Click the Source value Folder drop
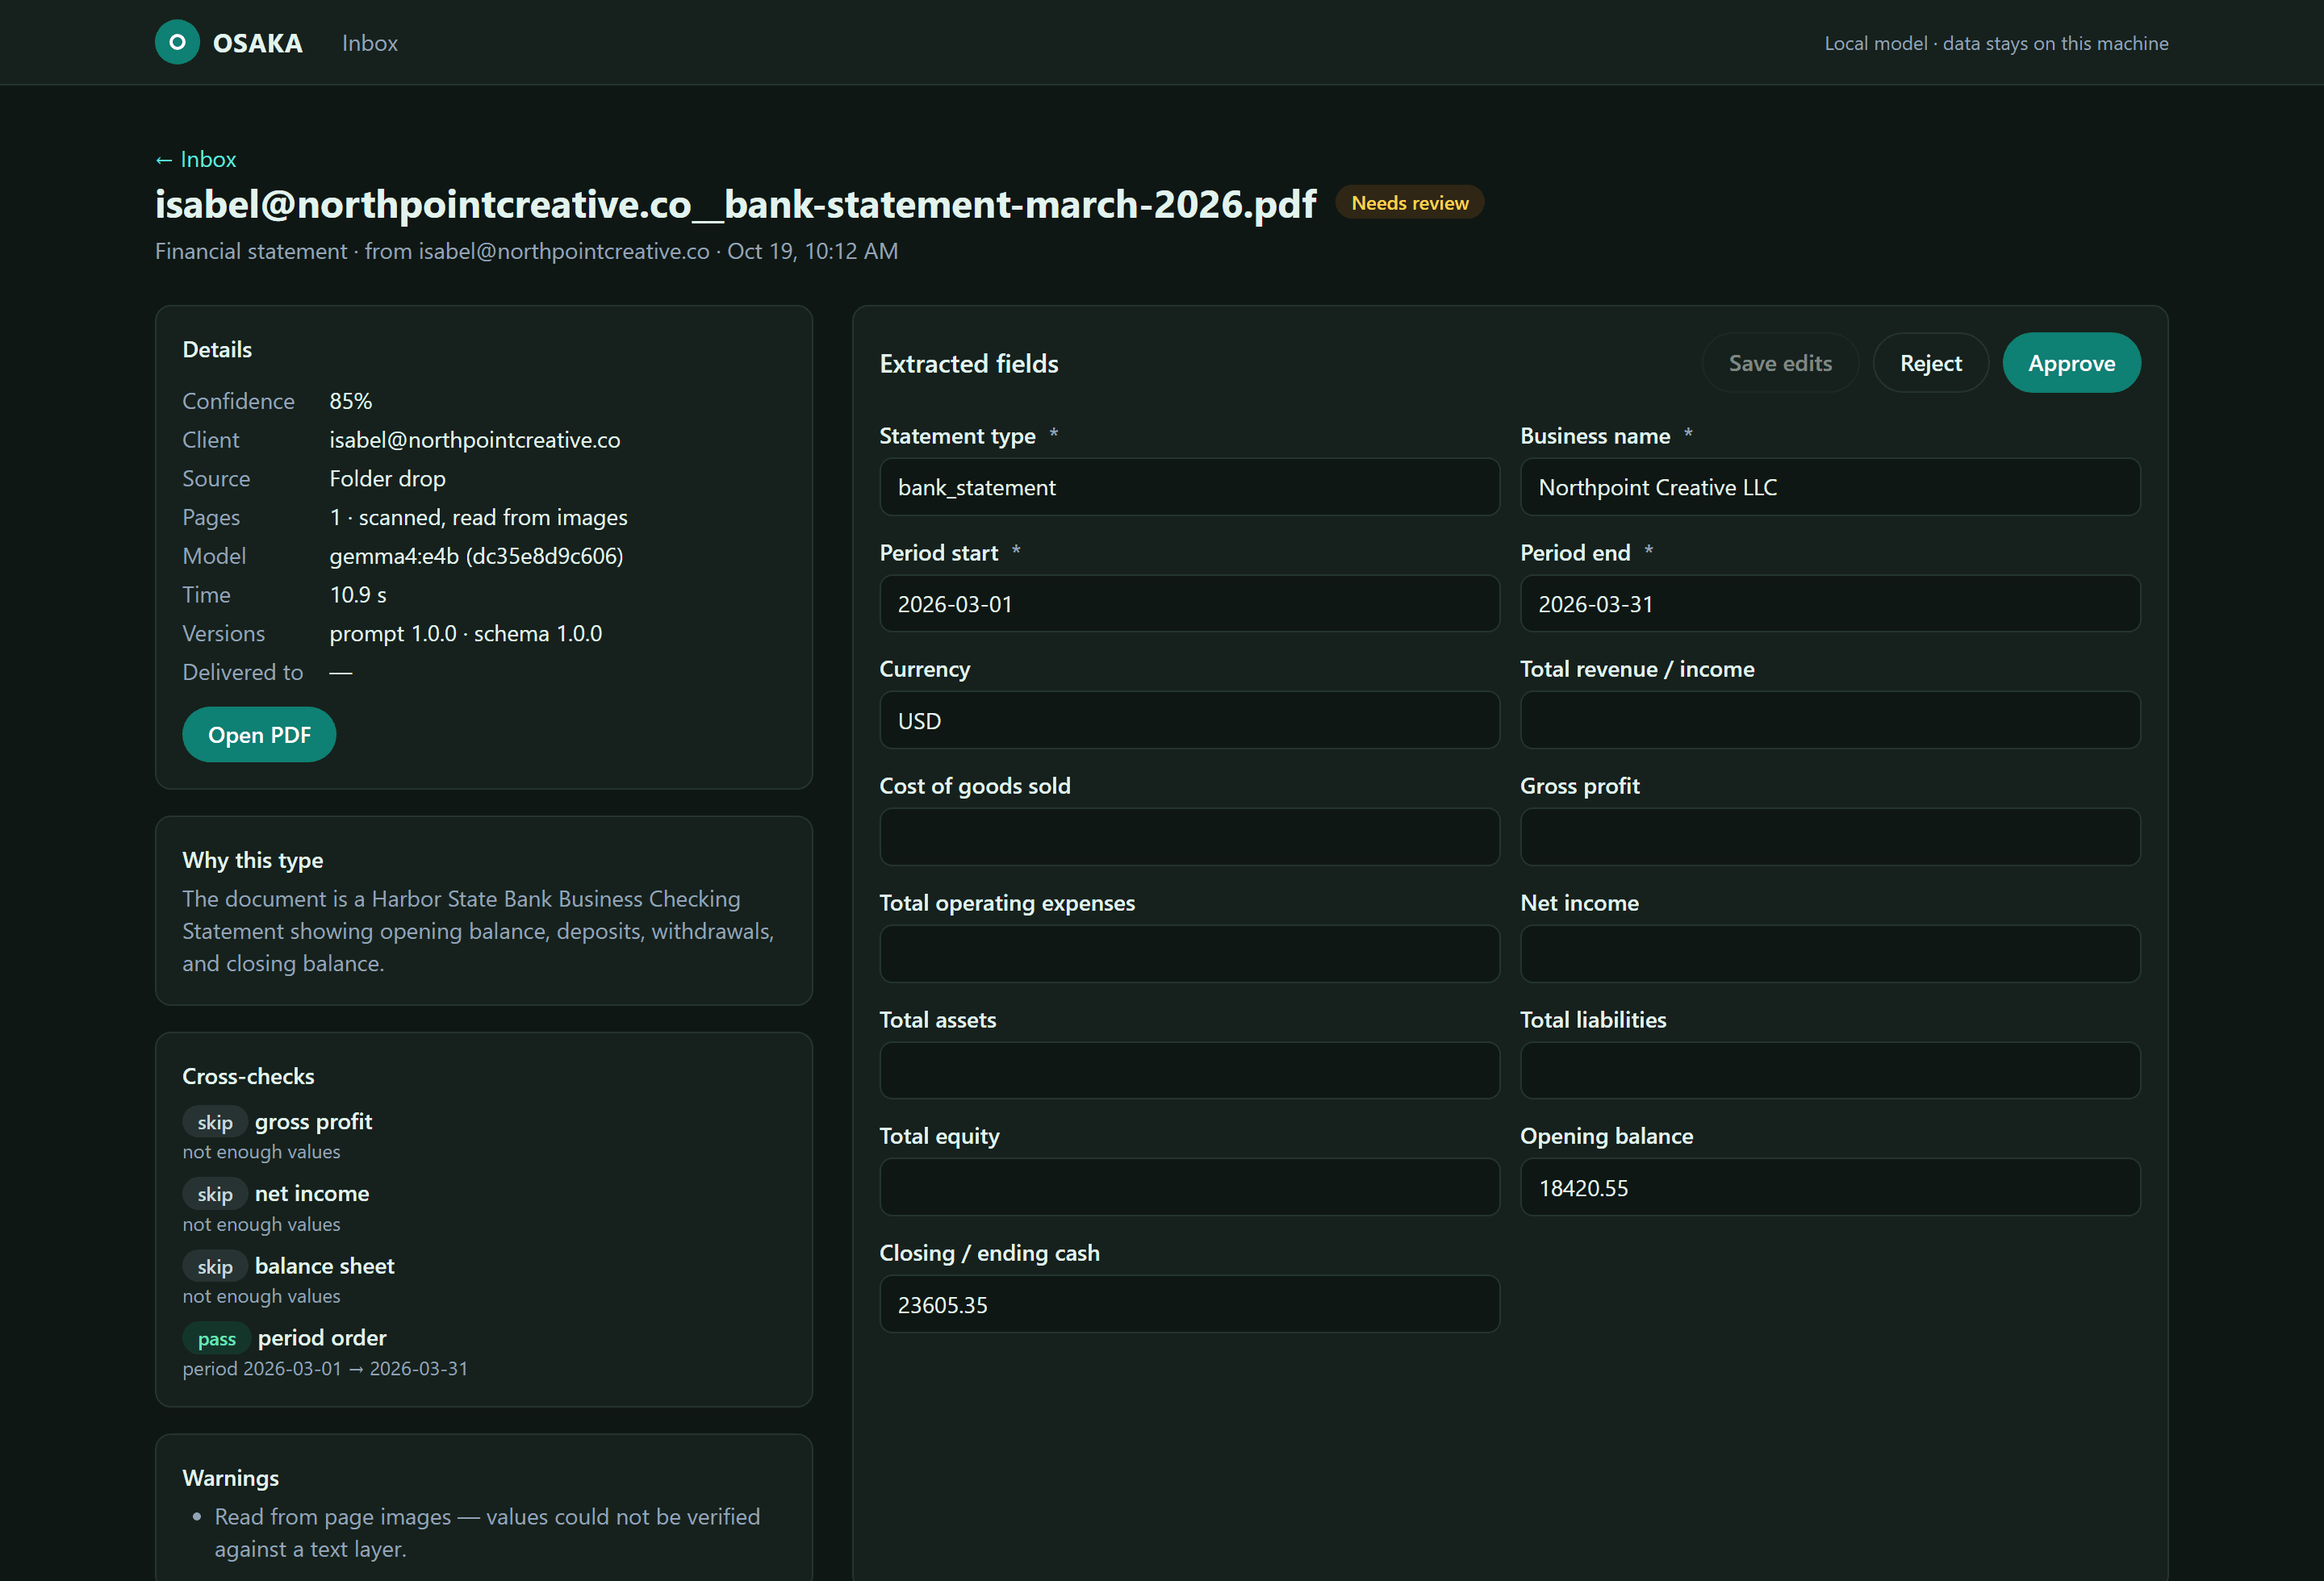The width and height of the screenshot is (2324, 1581). coord(387,478)
